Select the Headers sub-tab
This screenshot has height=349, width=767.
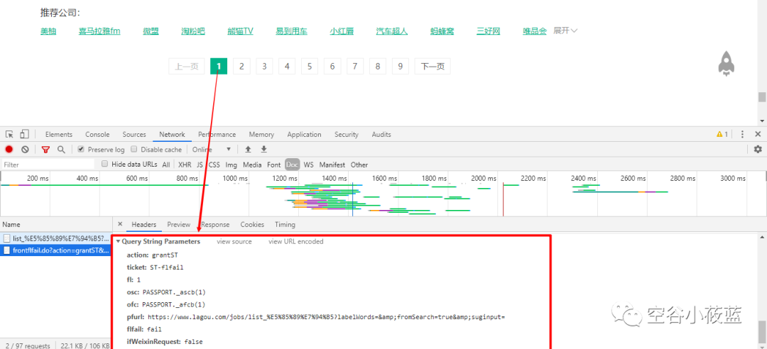coord(143,225)
